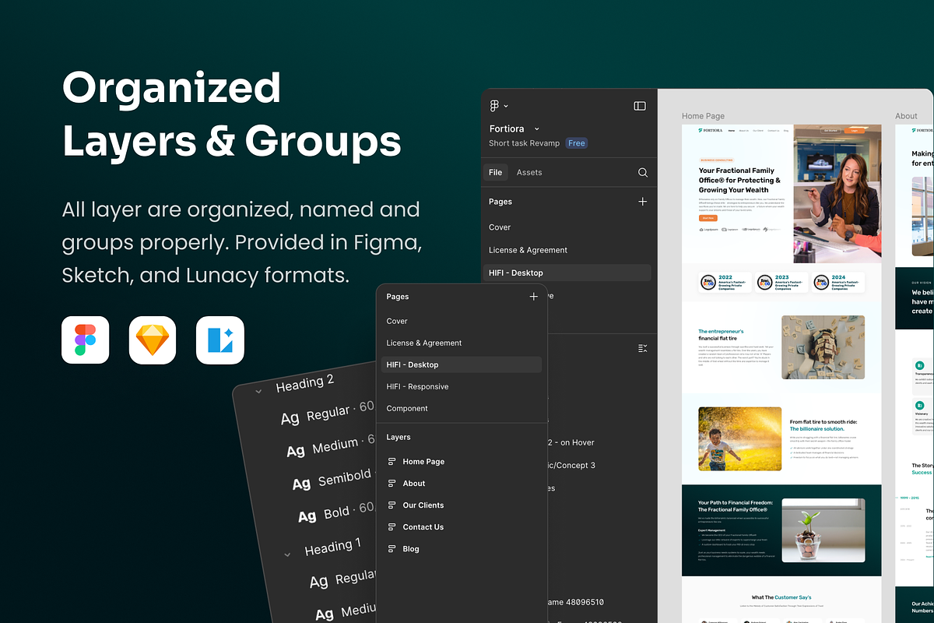This screenshot has height=623, width=934.
Task: Click 'From flat tire to smooth ride' heading
Action: (x=823, y=425)
